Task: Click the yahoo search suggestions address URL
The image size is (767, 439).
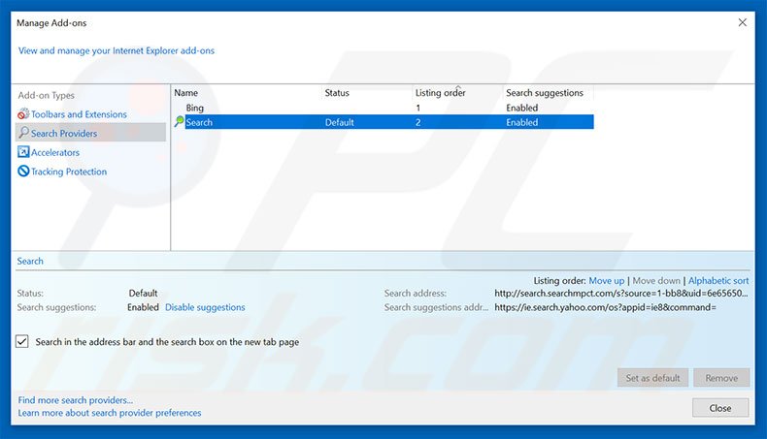Action: pos(605,307)
